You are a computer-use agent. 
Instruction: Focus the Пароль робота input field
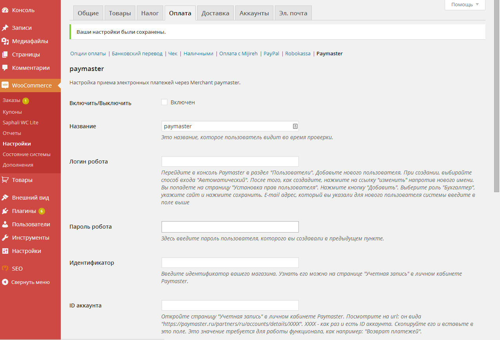[230, 227]
